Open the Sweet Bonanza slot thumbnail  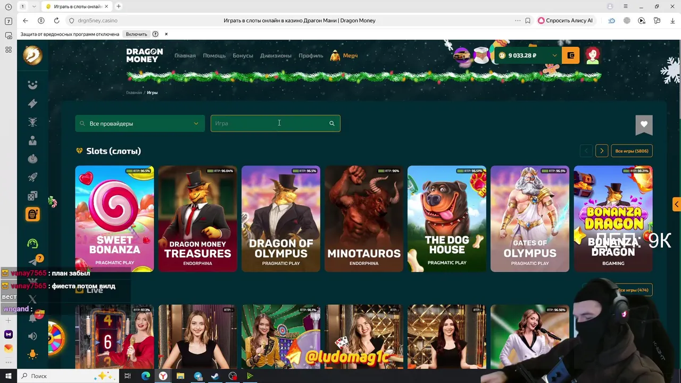click(114, 219)
